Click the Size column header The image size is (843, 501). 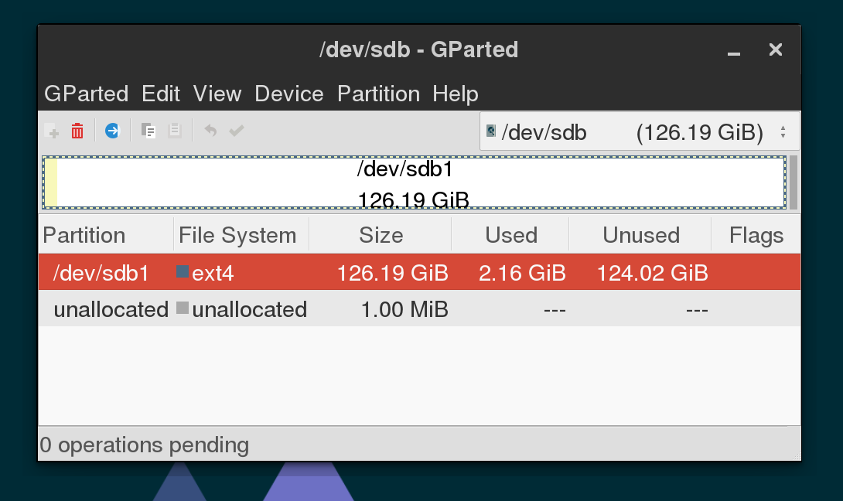[381, 235]
